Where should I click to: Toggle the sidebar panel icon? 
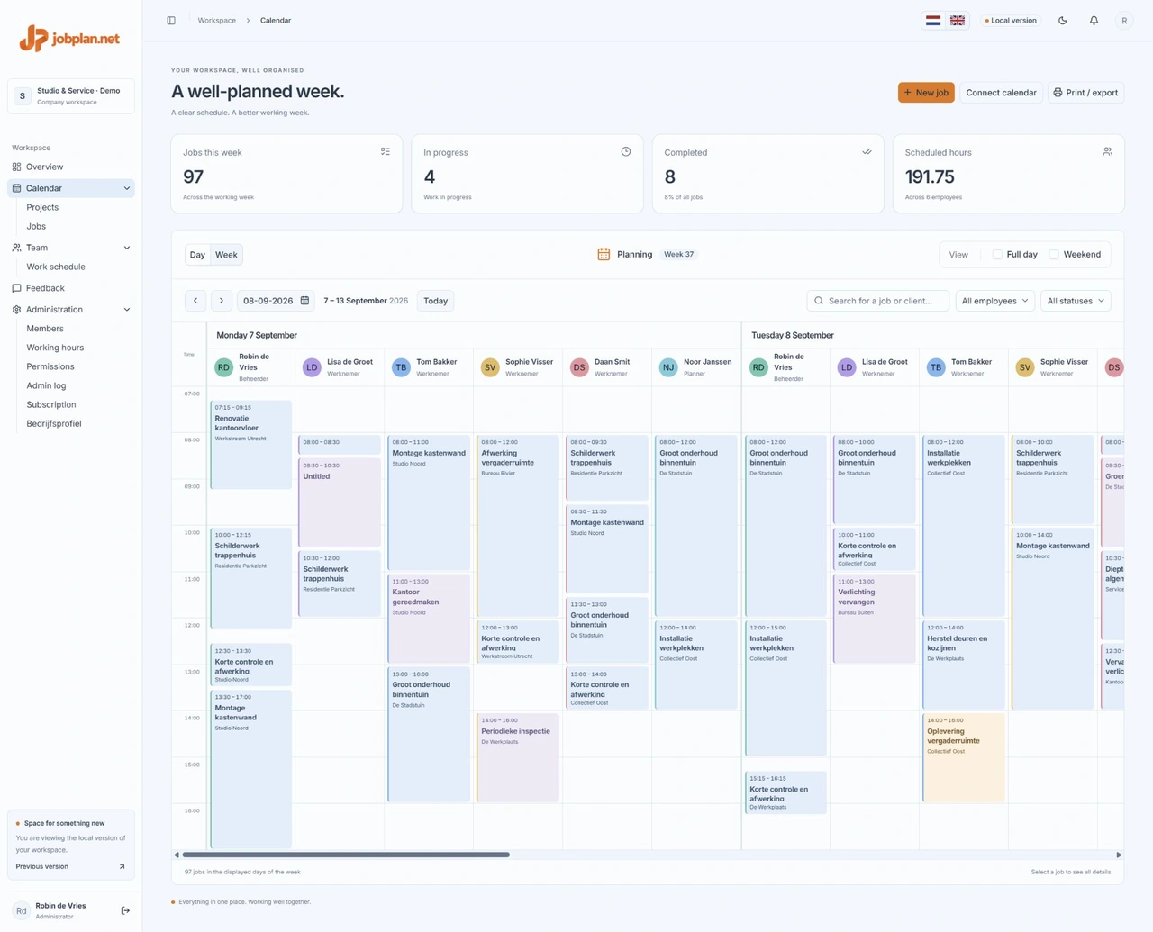coord(171,20)
